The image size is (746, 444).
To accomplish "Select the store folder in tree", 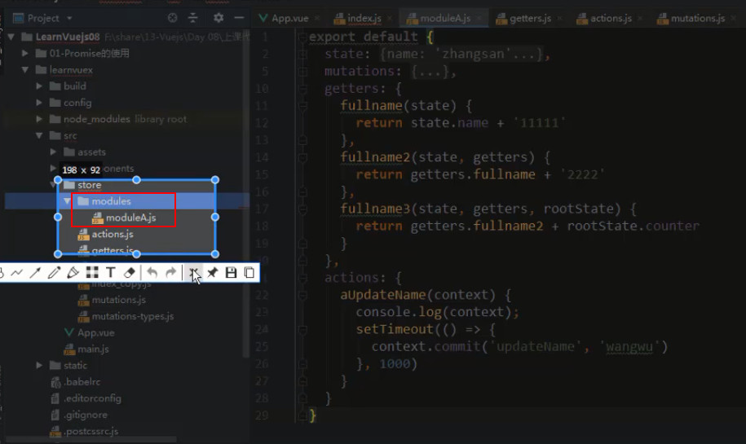I will click(x=90, y=185).
